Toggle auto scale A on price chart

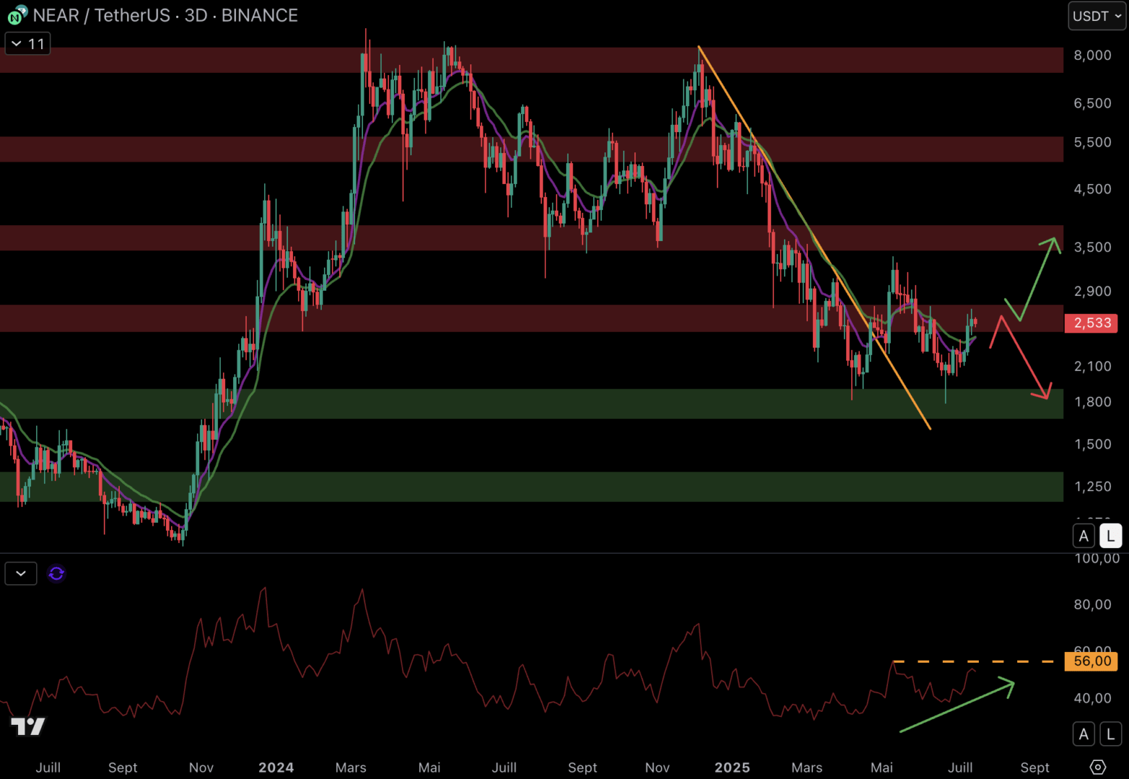[1084, 536]
